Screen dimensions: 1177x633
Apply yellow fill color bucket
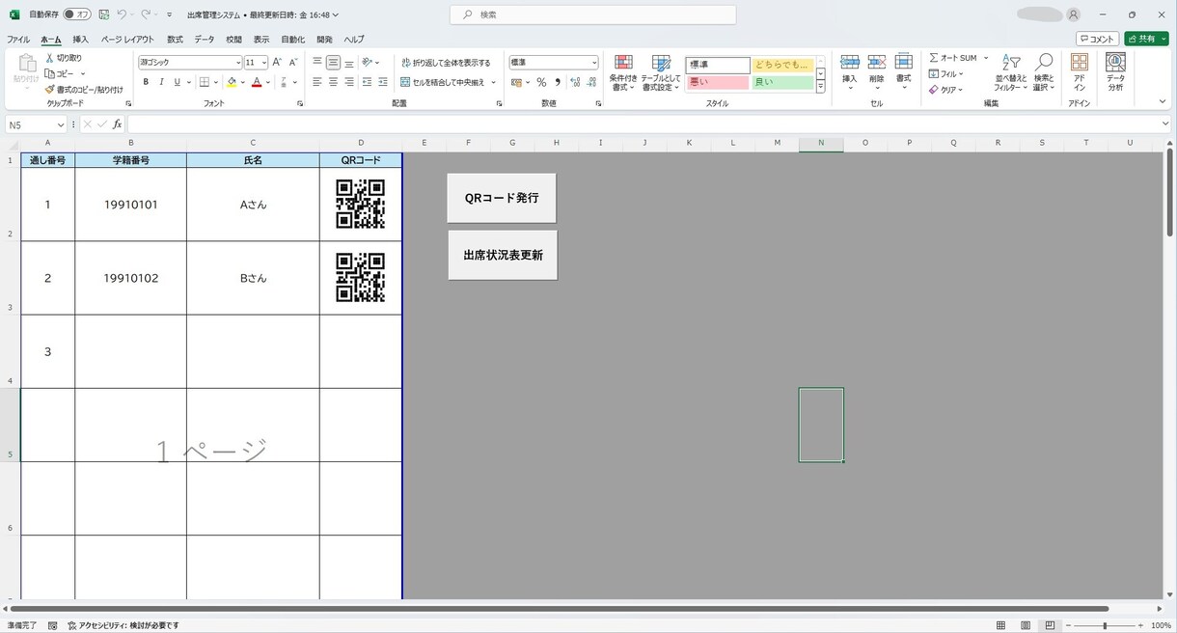231,82
